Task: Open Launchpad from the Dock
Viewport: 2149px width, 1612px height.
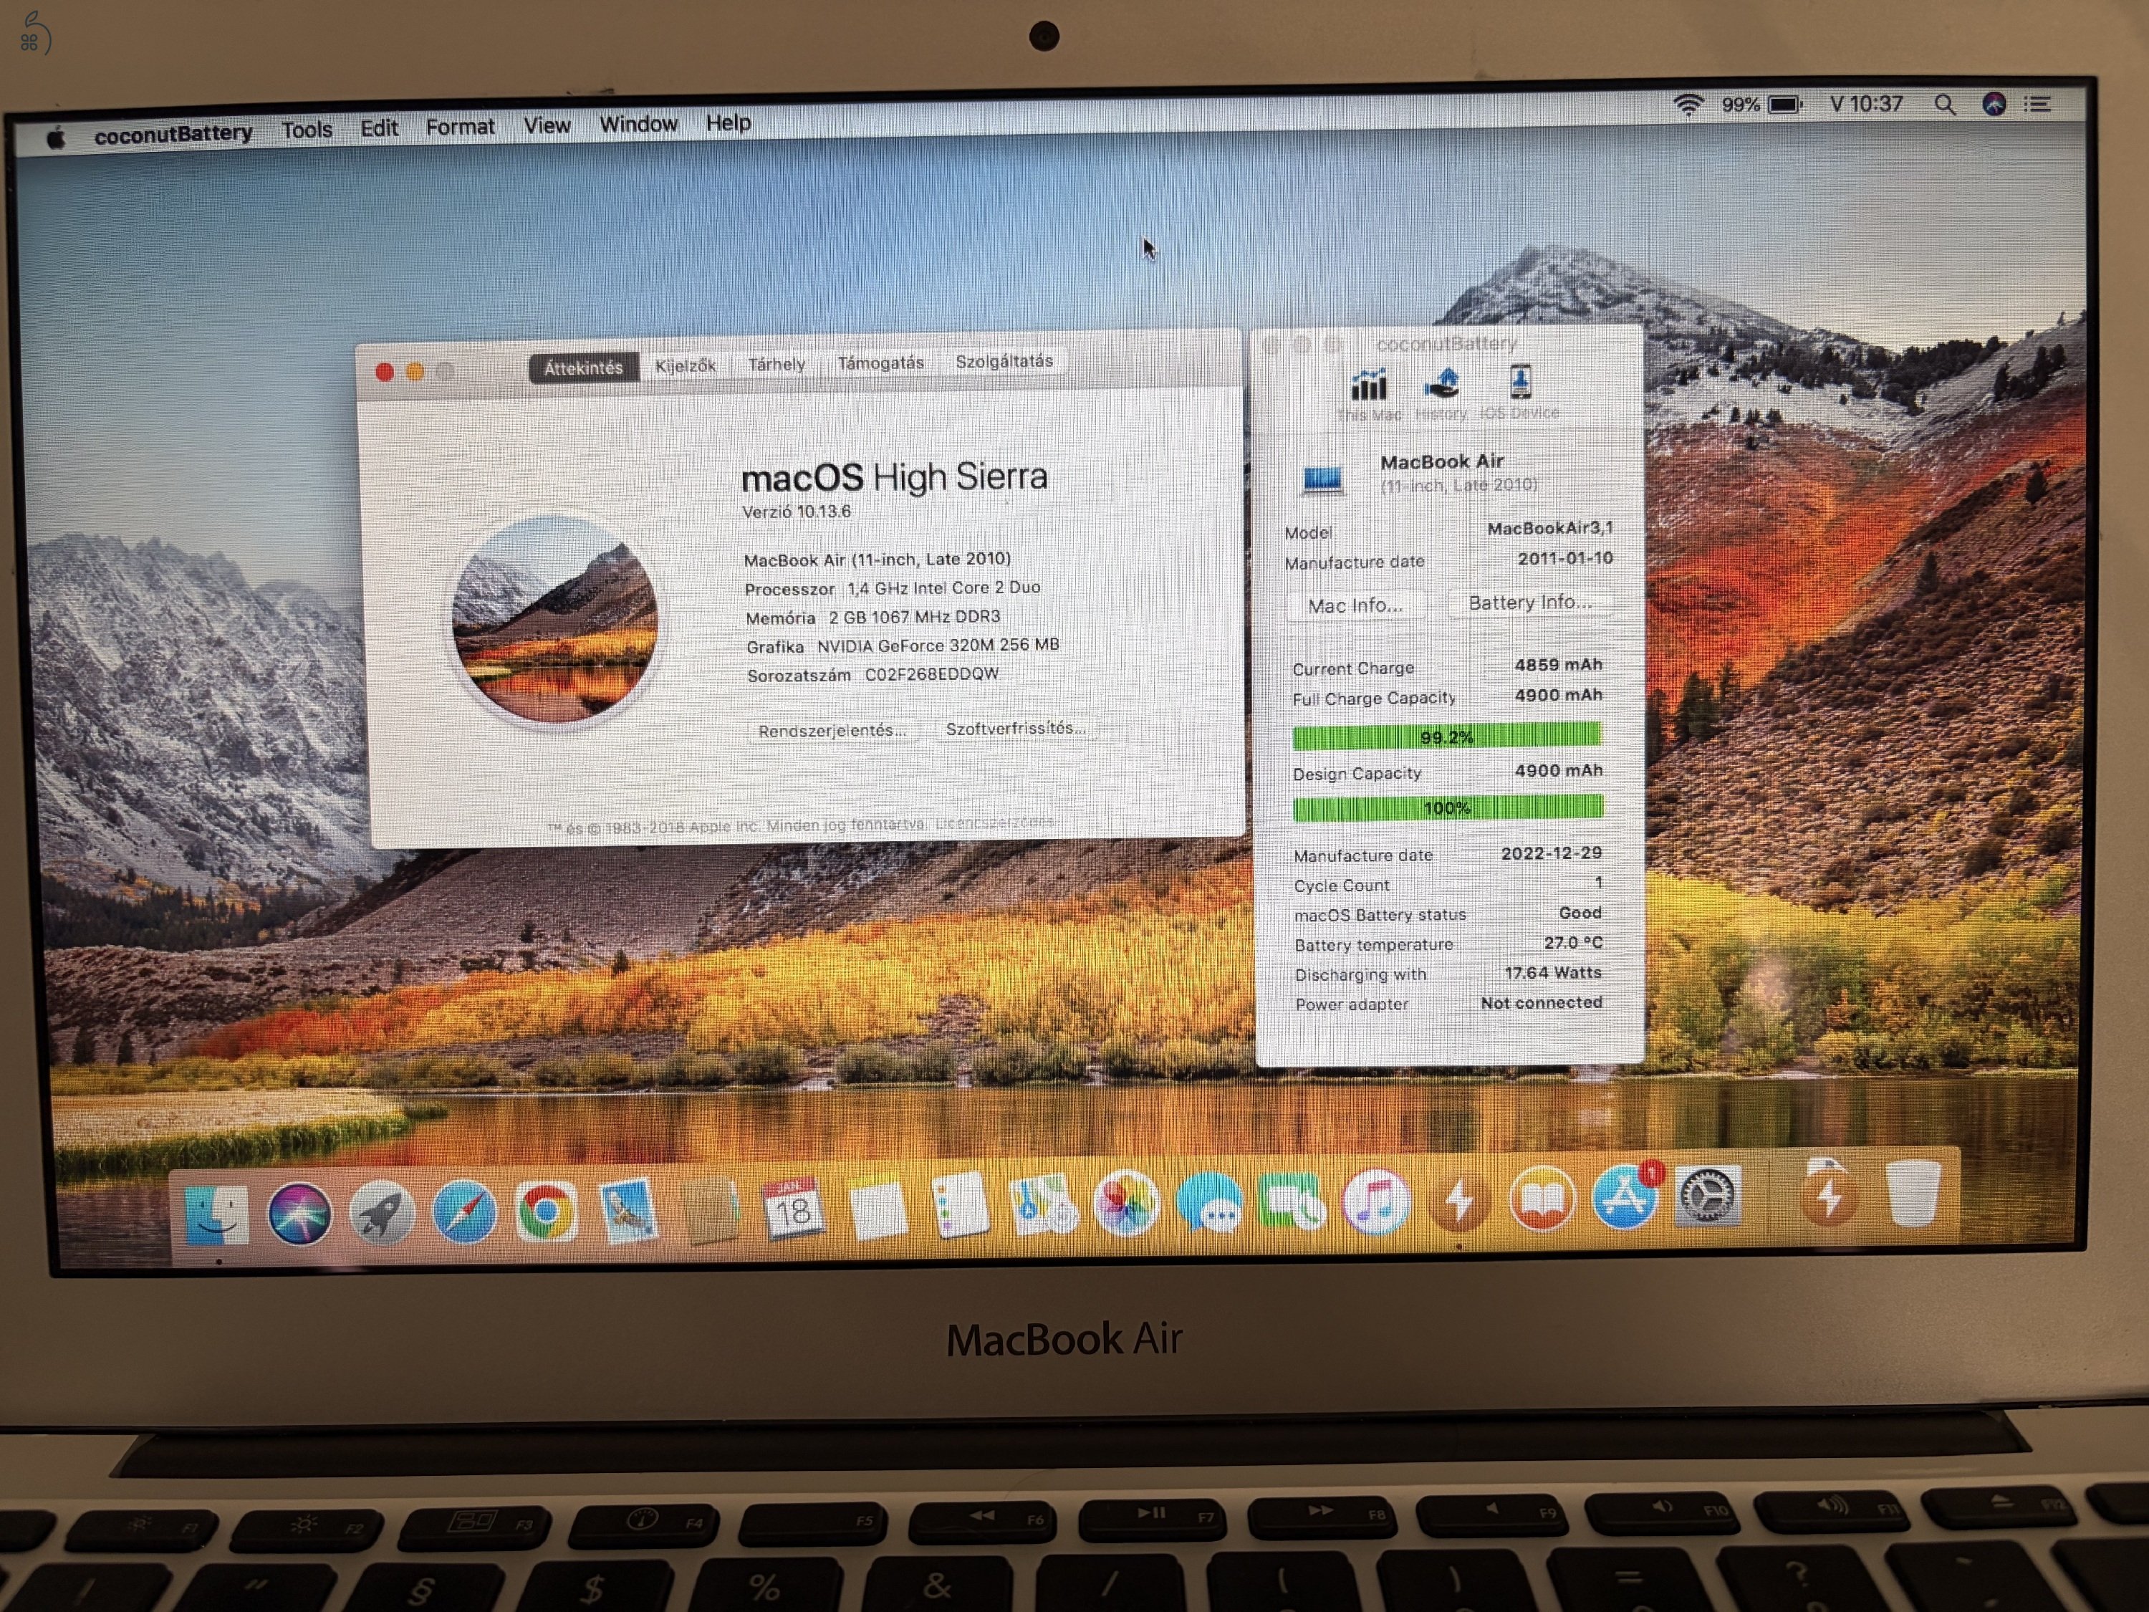Action: pos(383,1211)
